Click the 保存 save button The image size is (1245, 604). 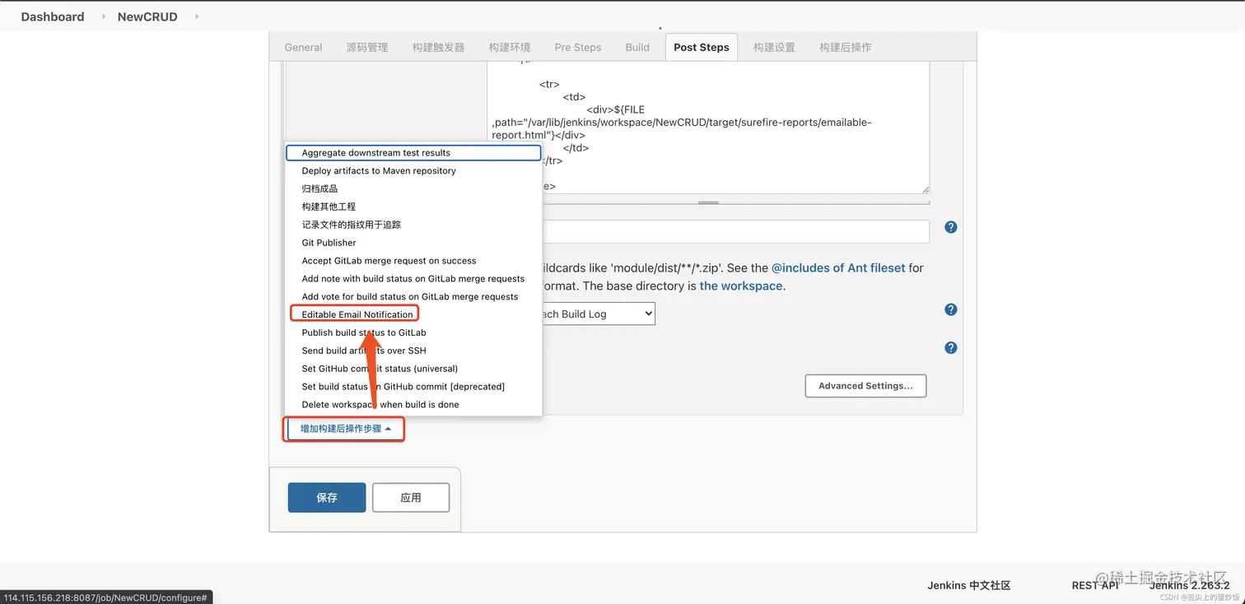click(327, 498)
